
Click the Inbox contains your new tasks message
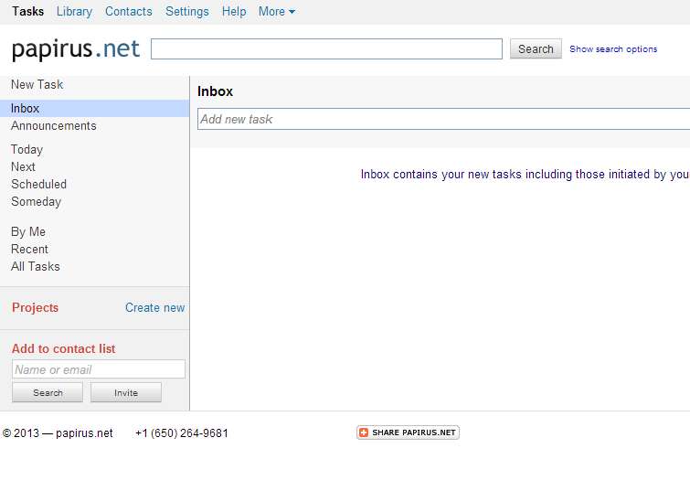[525, 175]
